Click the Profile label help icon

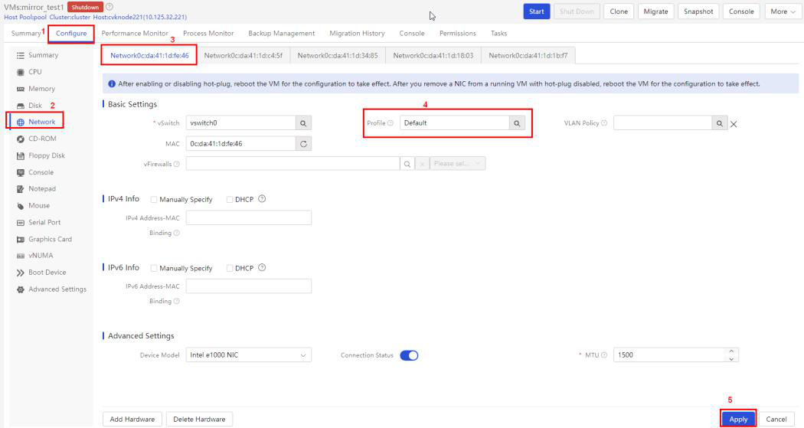pyautogui.click(x=391, y=123)
